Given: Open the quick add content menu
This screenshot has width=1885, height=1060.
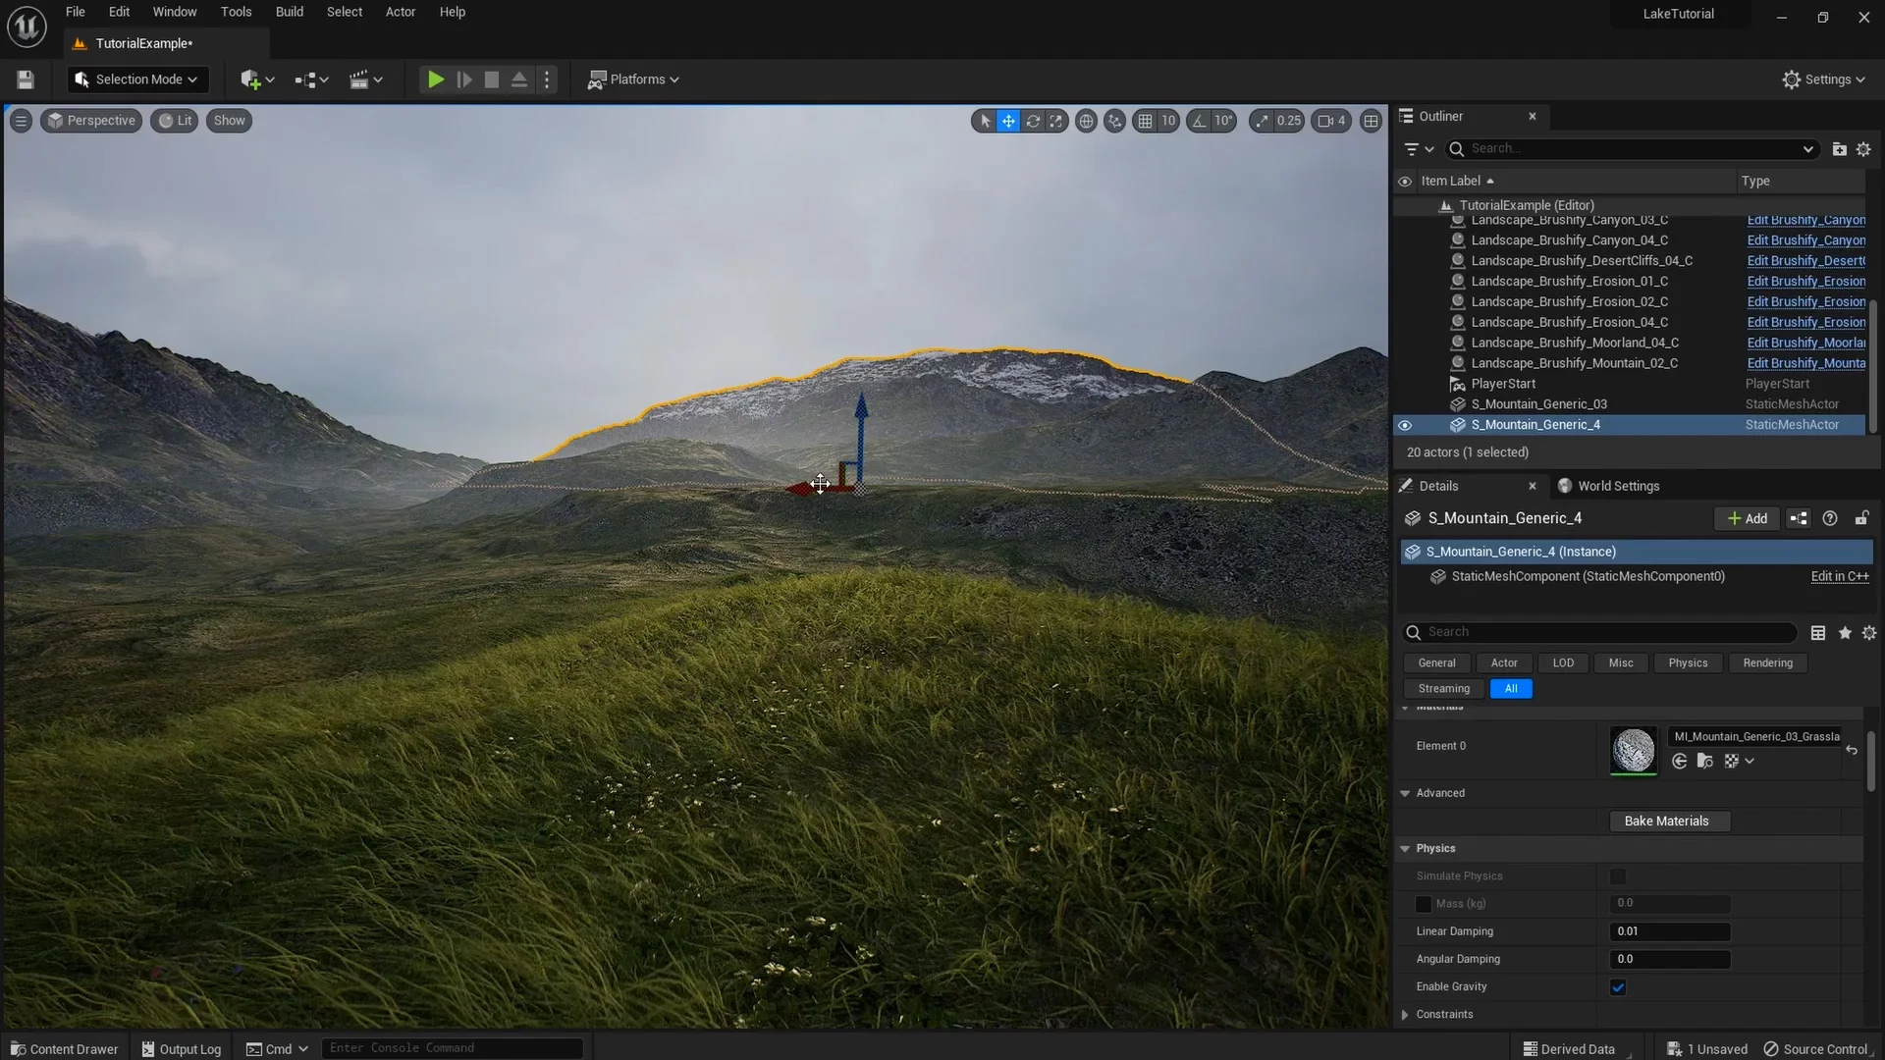Looking at the screenshot, I should coord(257,79).
